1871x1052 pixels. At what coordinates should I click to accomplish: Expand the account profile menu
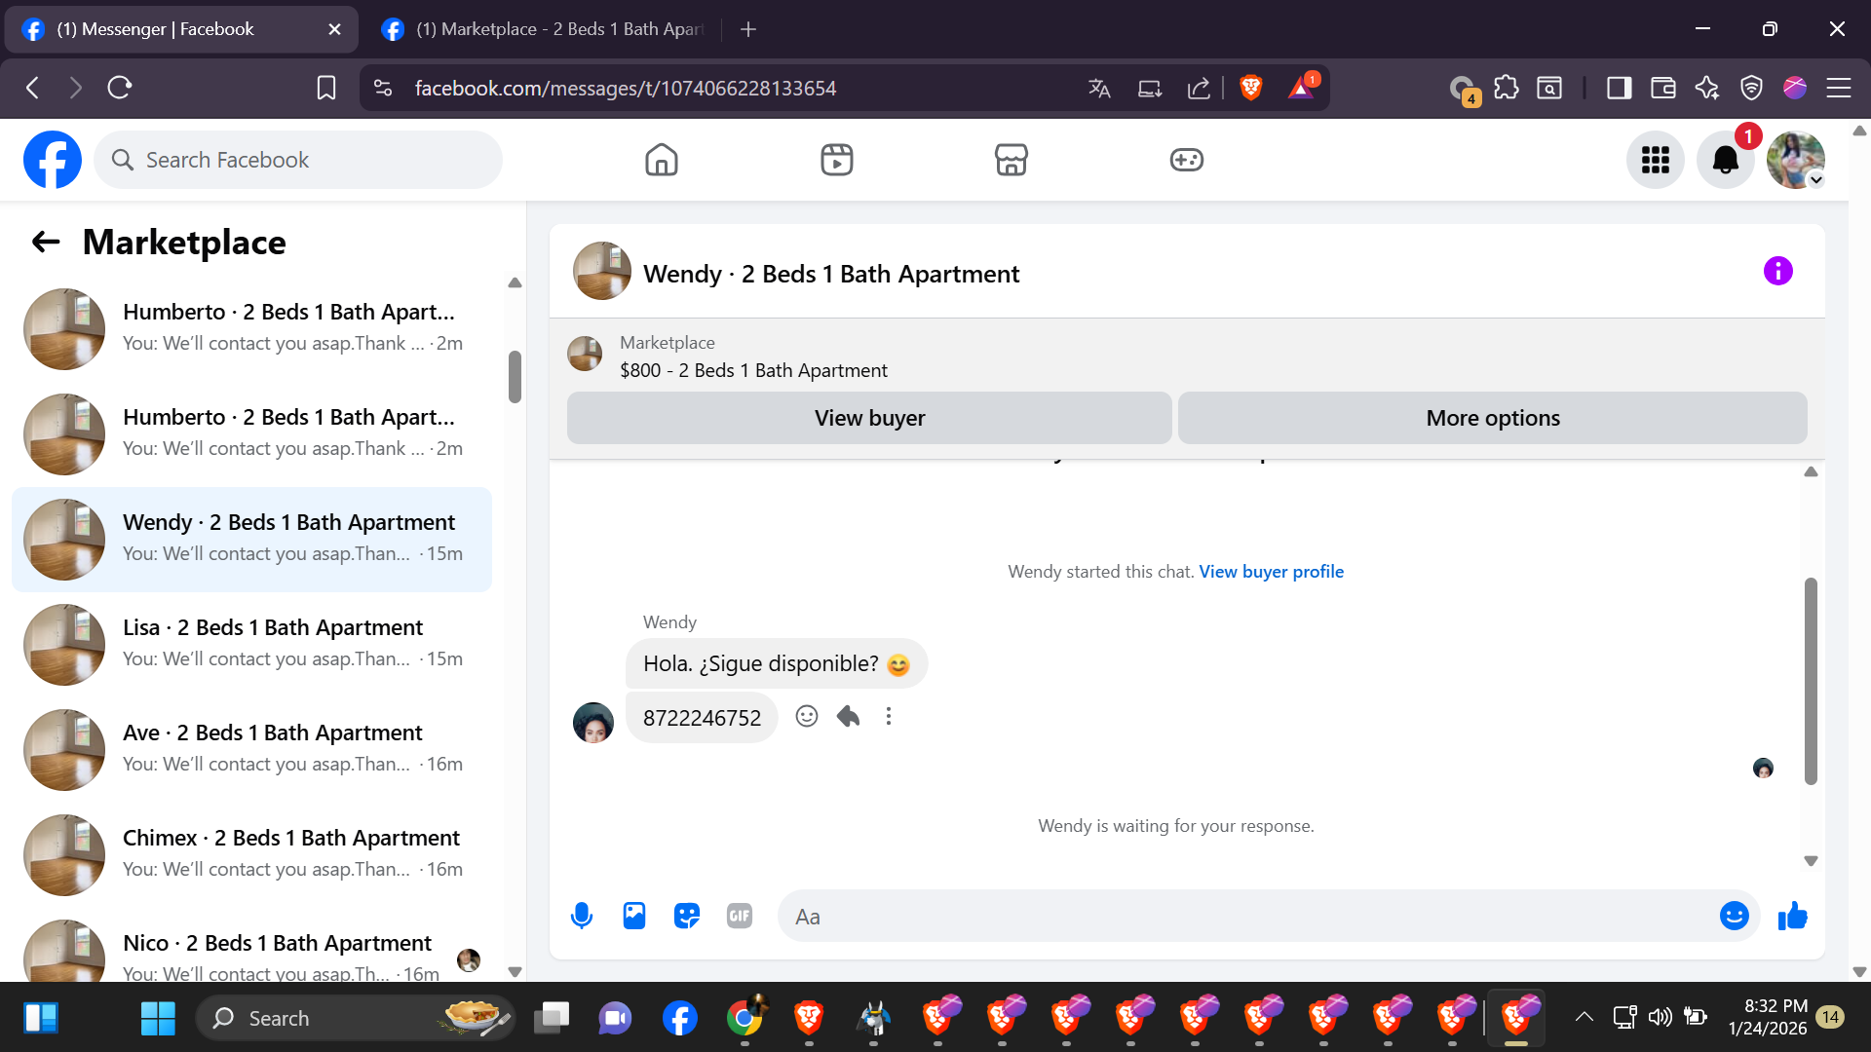[1796, 161]
